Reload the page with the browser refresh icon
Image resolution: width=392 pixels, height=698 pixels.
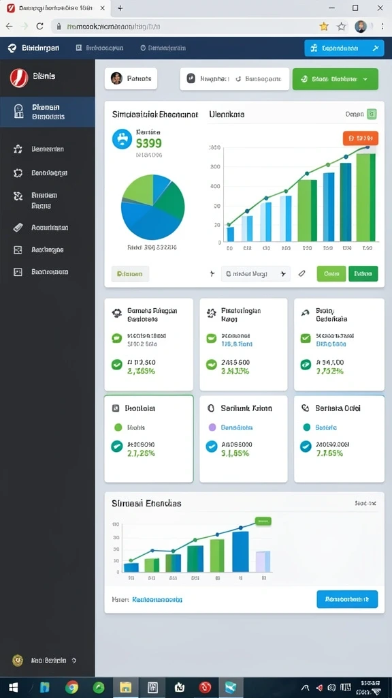coord(39,27)
